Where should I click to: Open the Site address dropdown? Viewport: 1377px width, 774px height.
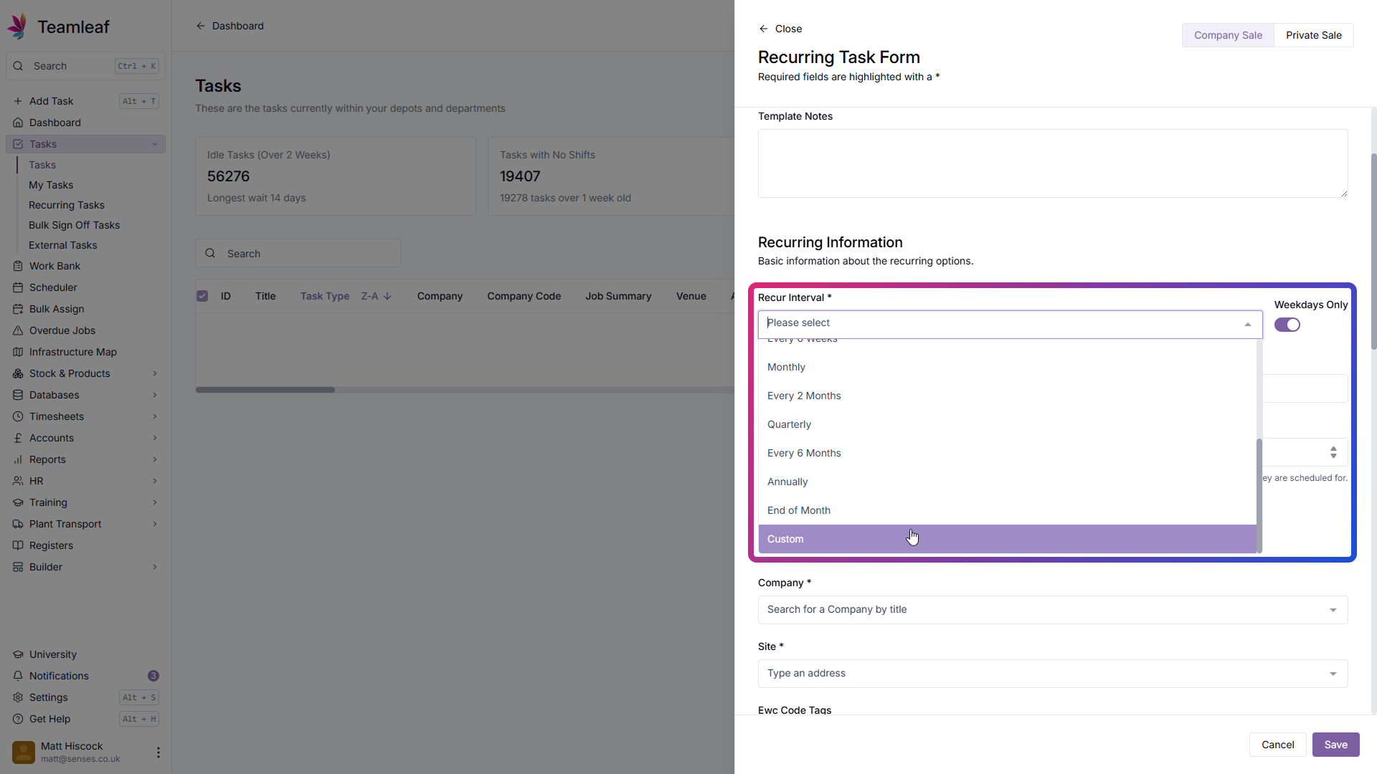pyautogui.click(x=1052, y=674)
